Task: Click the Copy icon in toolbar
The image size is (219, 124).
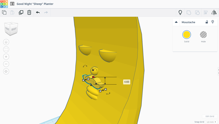Action: pos(4,12)
